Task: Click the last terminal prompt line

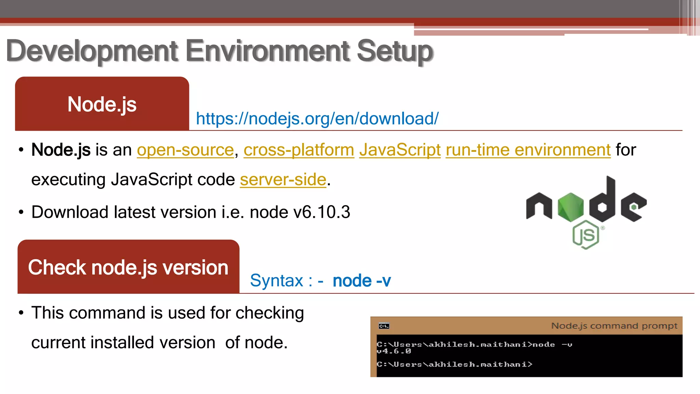Action: tap(455, 365)
